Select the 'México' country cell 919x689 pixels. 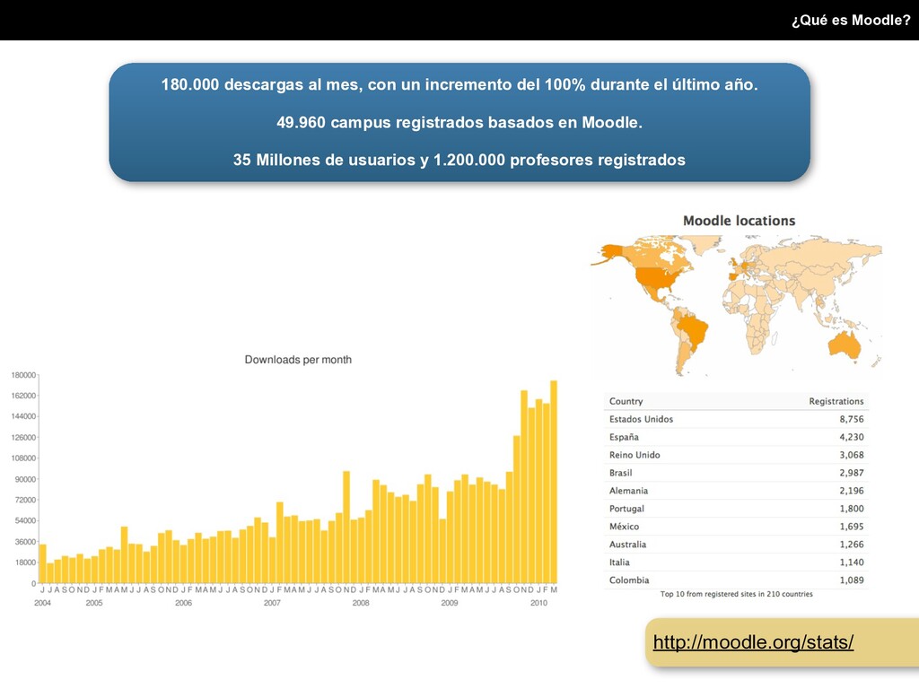pyautogui.click(x=625, y=526)
